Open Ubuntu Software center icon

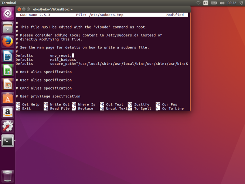7,98
